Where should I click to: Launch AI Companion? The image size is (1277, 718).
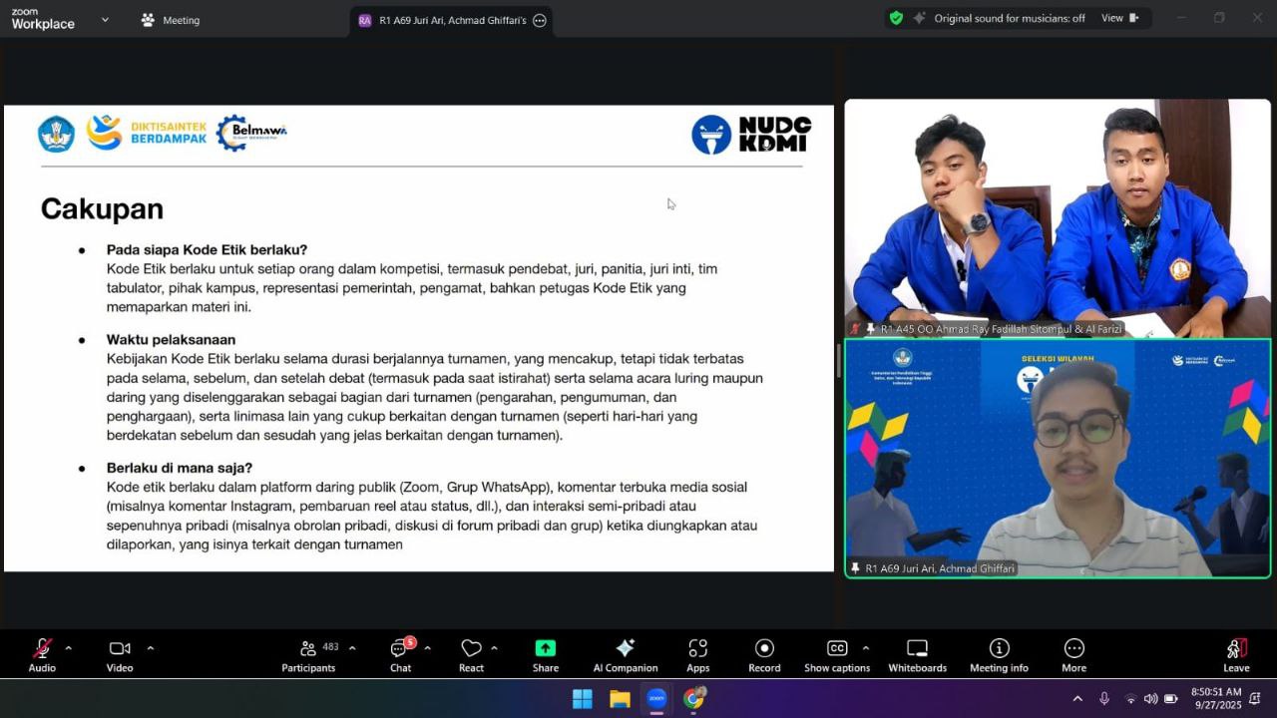[626, 654]
